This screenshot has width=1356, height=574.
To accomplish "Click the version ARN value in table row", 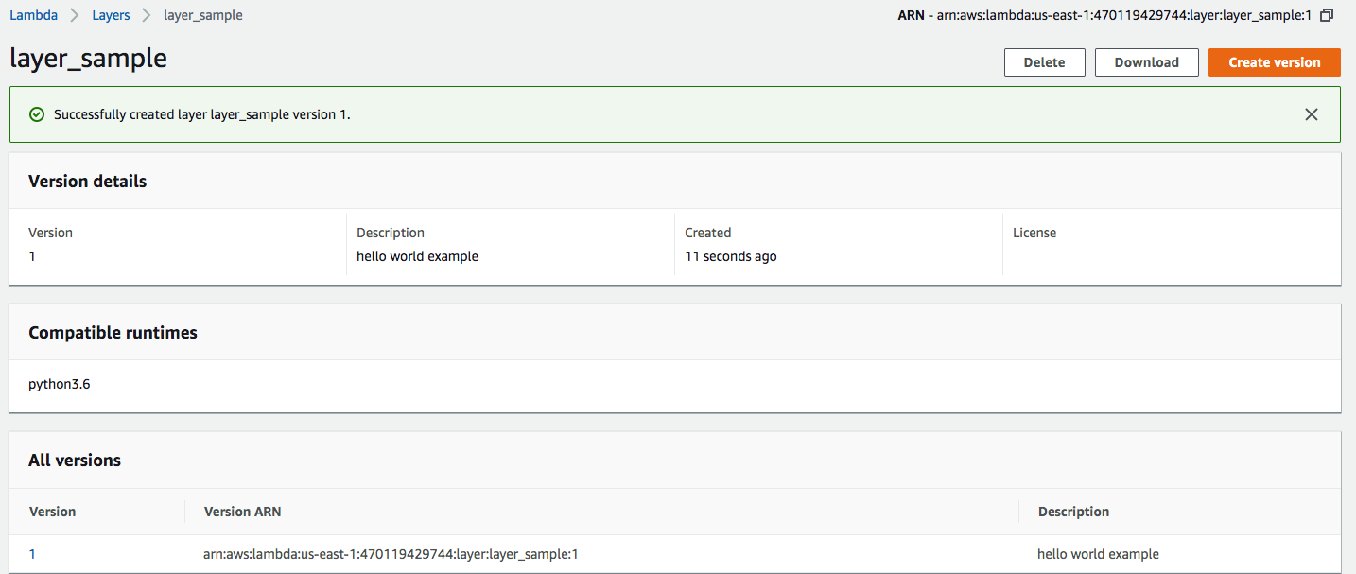I will 391,554.
